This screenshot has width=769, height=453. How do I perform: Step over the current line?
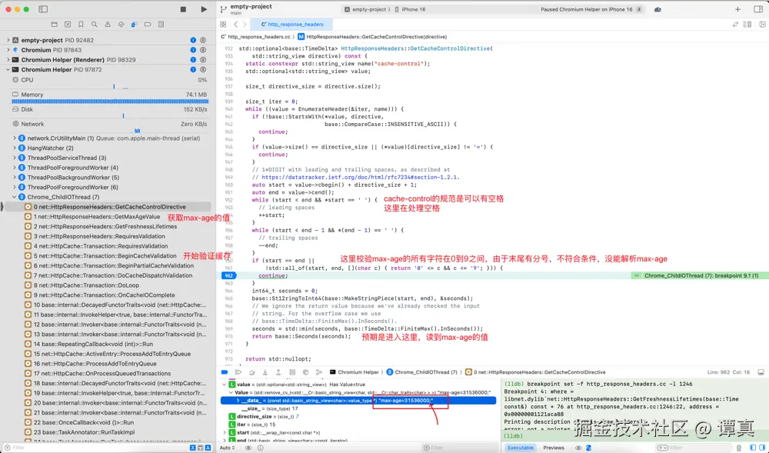251,372
